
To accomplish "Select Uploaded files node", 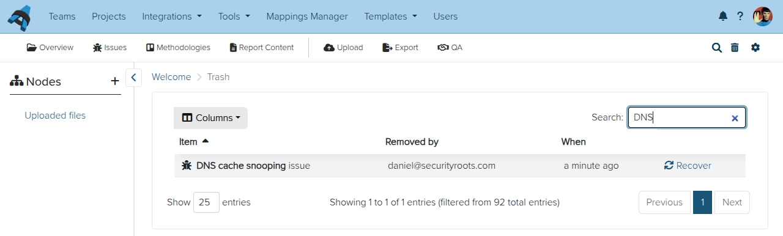I will (55, 116).
